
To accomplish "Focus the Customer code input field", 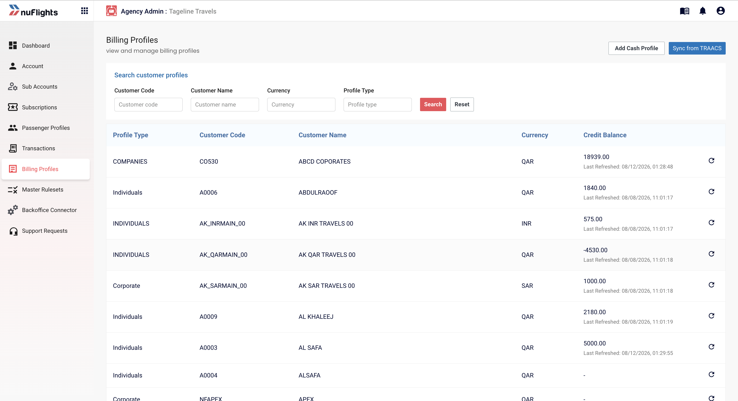I will [x=148, y=104].
